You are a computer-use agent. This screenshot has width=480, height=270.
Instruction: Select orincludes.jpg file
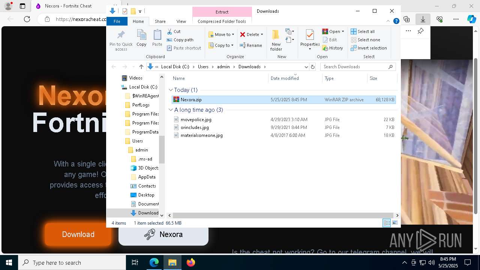pos(283,127)
